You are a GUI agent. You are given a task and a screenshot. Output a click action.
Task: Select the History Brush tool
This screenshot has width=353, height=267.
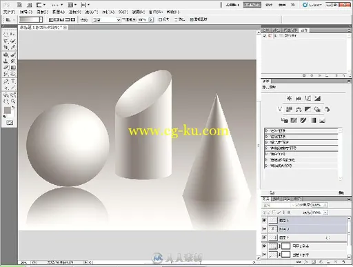pyautogui.click(x=12, y=61)
